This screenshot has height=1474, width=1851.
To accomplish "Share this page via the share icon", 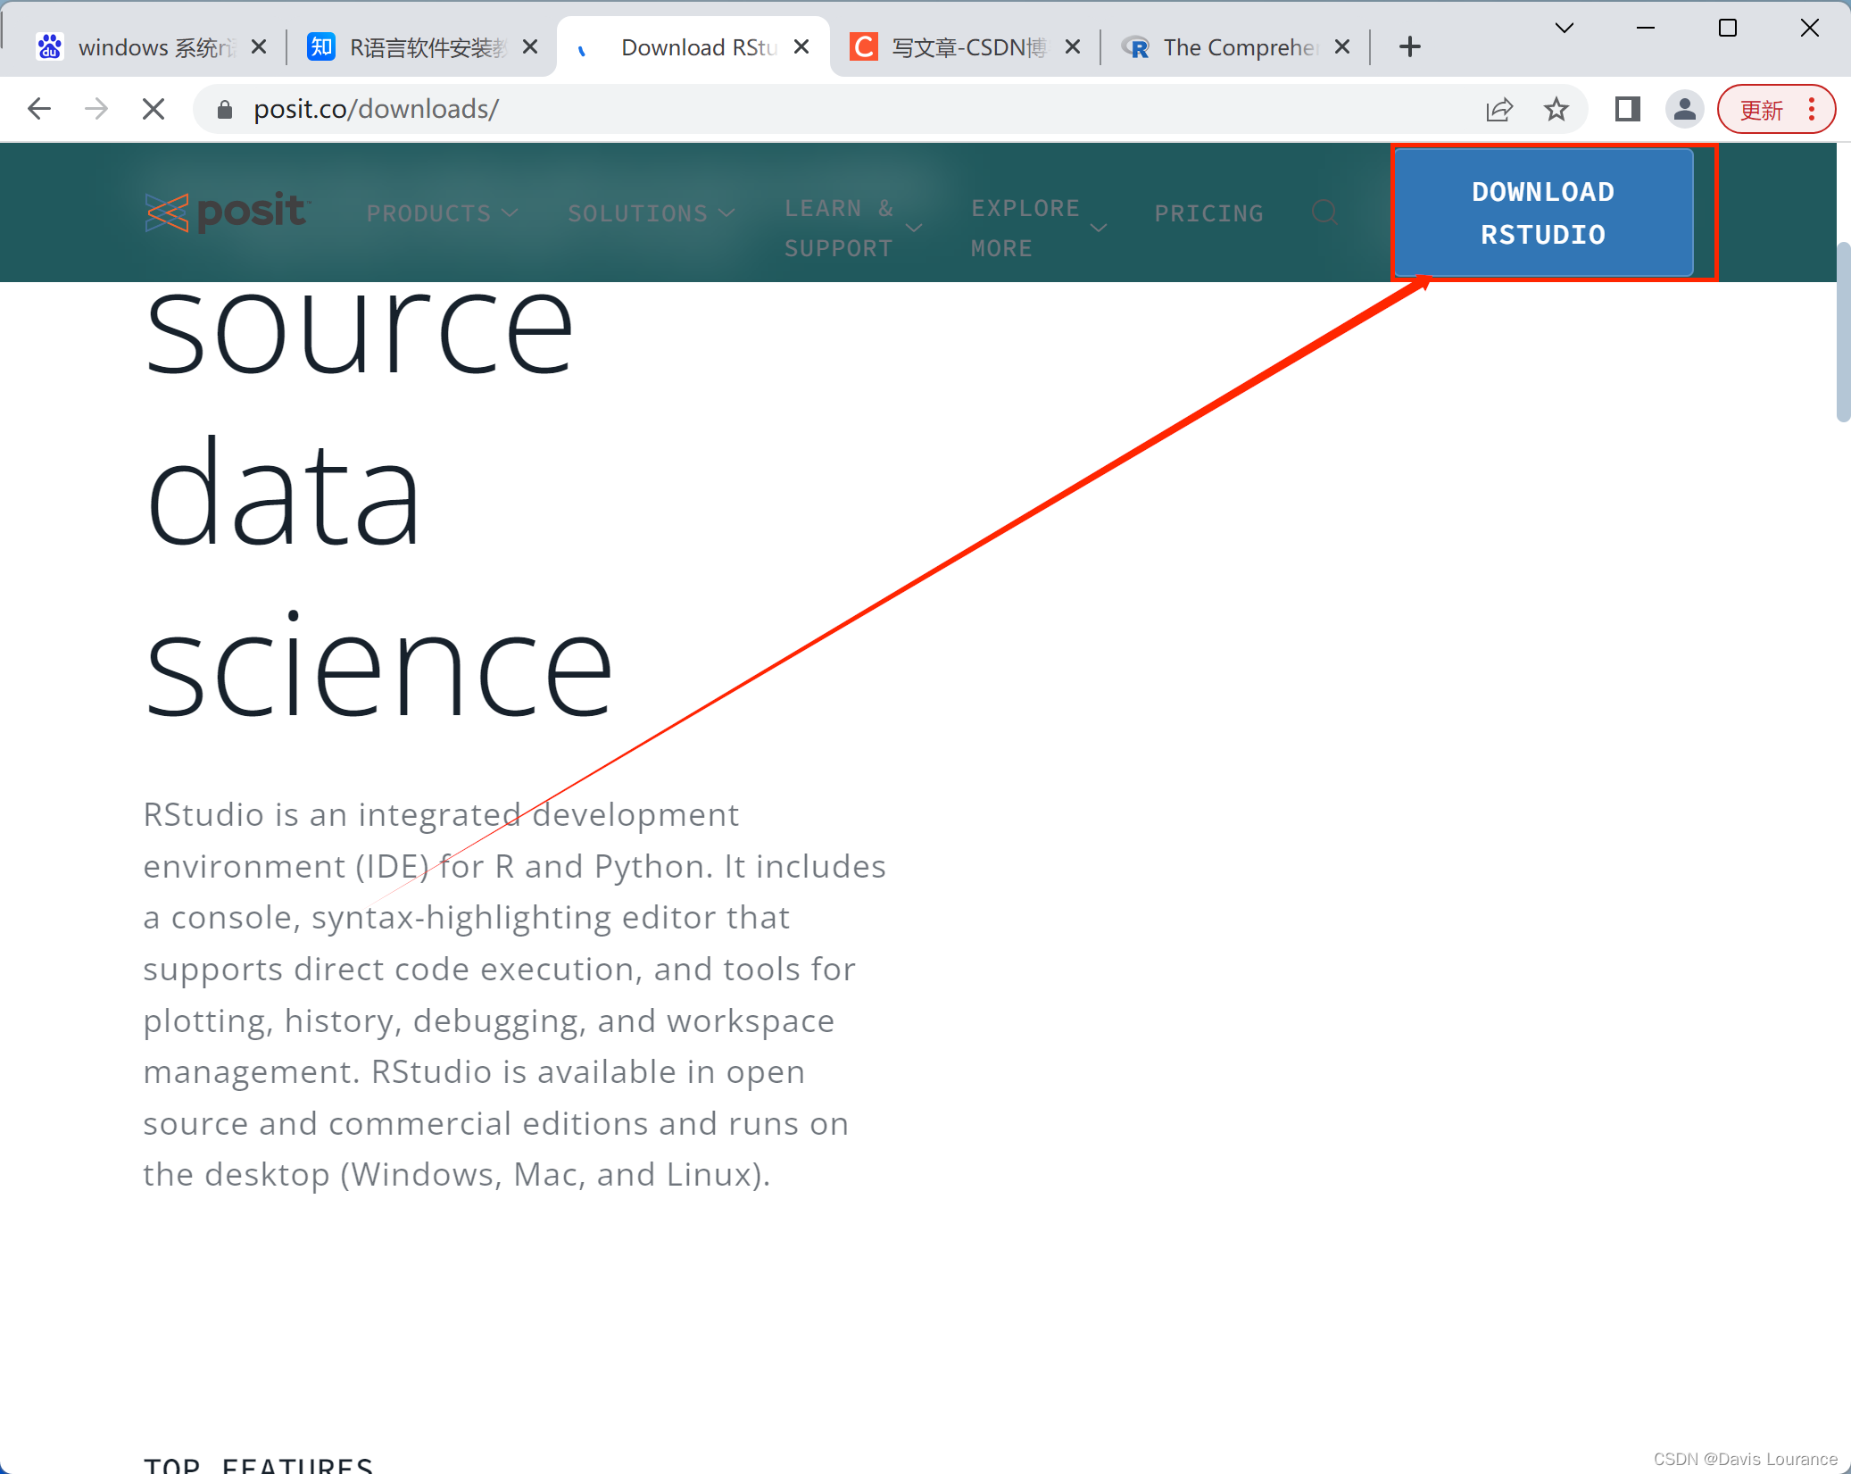I will [1499, 109].
